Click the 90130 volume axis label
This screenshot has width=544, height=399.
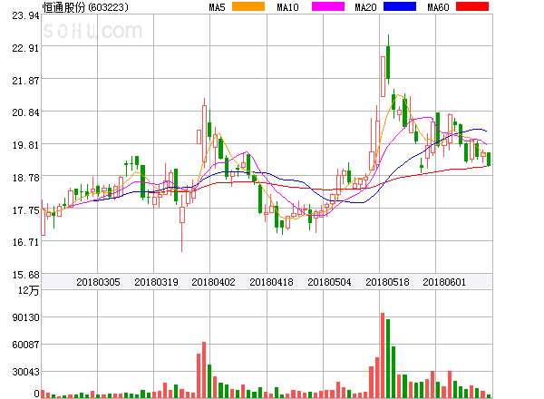25,317
